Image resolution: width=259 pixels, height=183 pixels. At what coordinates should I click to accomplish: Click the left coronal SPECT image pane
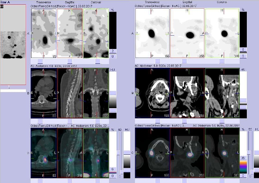point(95,33)
